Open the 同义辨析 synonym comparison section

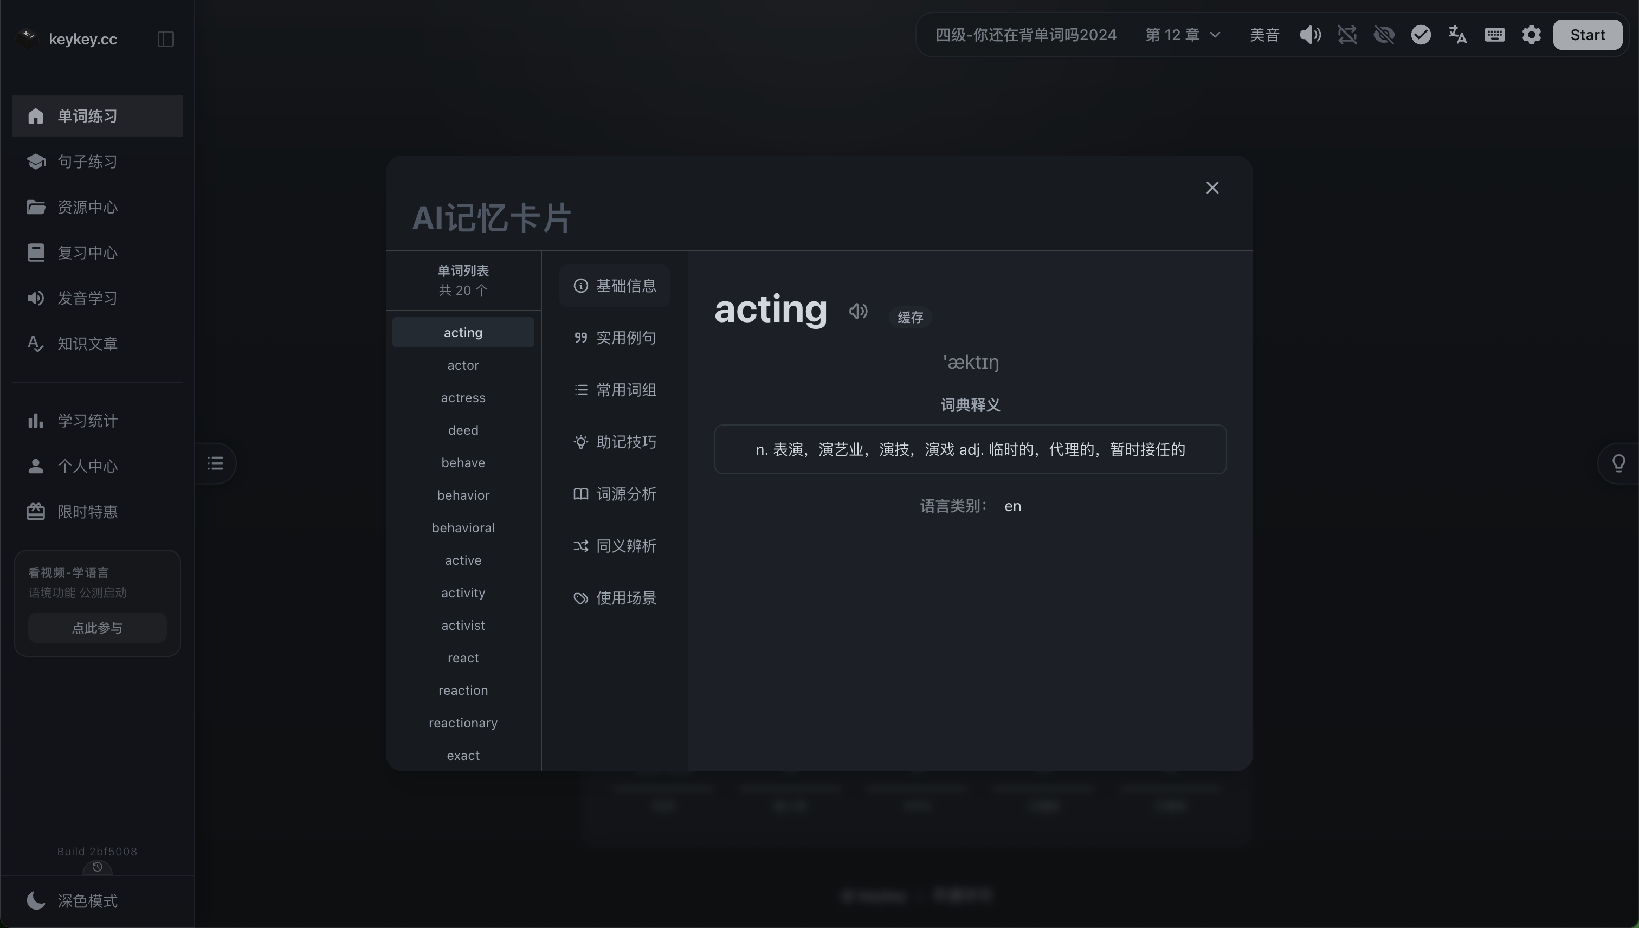614,546
